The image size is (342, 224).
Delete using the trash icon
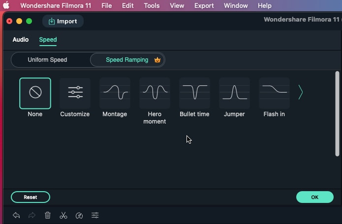coord(48,215)
